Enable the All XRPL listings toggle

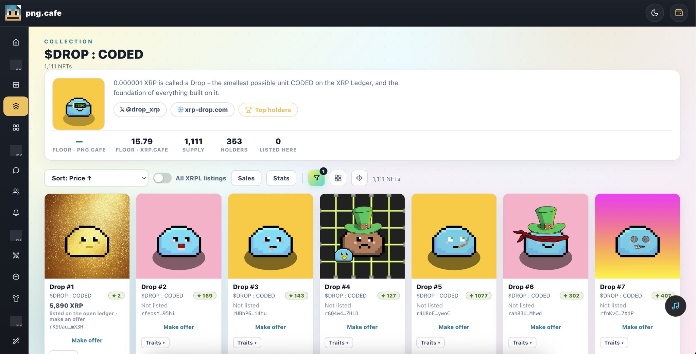pyautogui.click(x=162, y=178)
